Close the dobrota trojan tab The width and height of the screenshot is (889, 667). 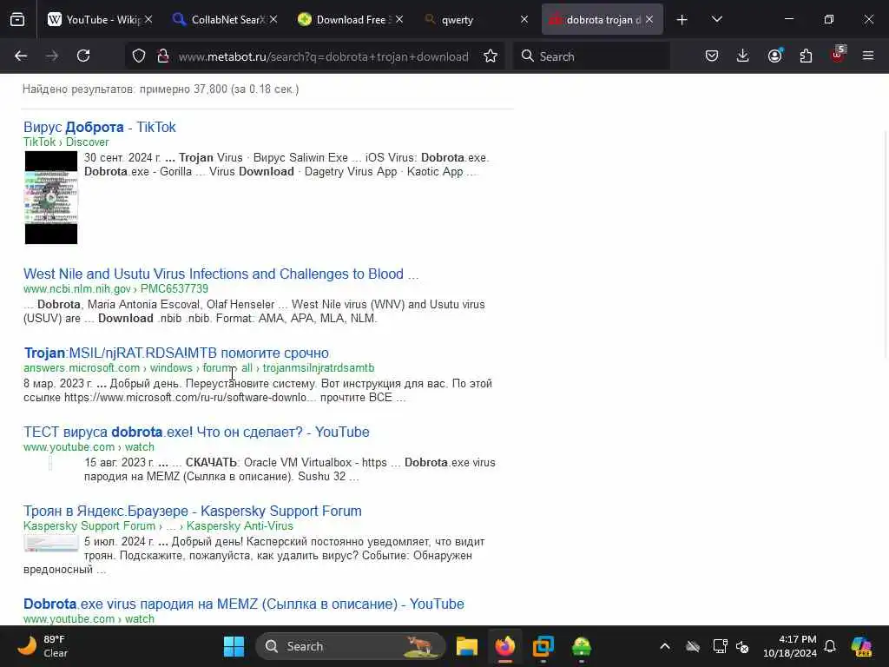pyautogui.click(x=649, y=19)
